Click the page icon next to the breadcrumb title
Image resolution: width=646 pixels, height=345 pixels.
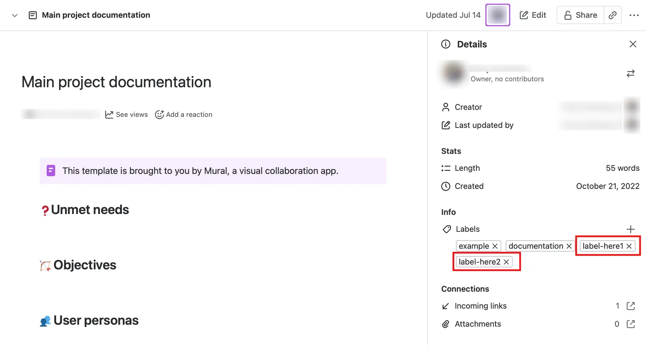tap(33, 15)
